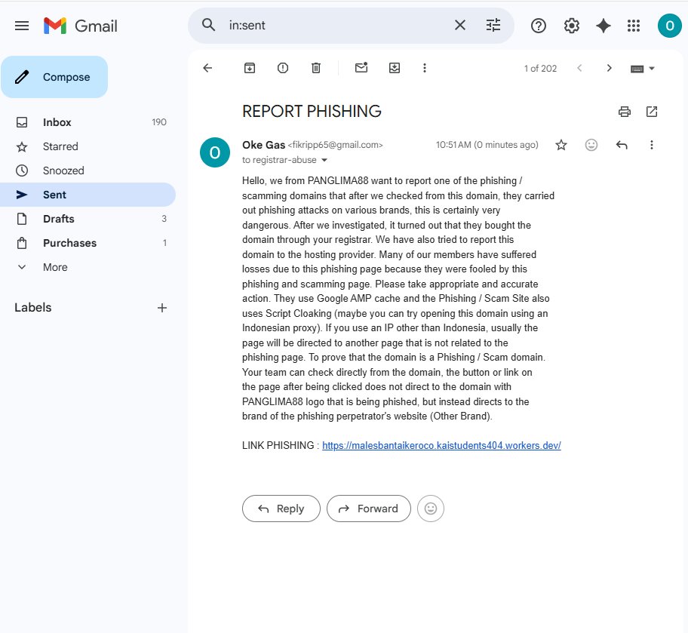The height and width of the screenshot is (633, 688).
Task: Open the Starred folder
Action: pos(88,146)
